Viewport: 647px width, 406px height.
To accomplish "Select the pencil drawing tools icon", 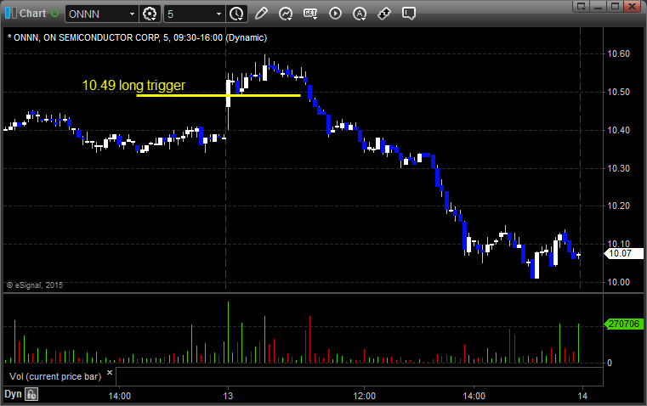I will 261,14.
